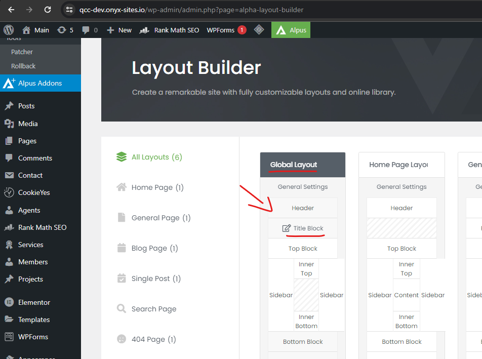Go to Main site home
This screenshot has width=482, height=359.
[x=35, y=30]
